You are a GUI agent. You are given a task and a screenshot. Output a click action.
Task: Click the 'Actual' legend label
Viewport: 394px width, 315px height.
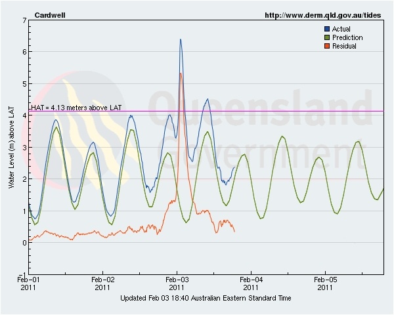coord(341,29)
